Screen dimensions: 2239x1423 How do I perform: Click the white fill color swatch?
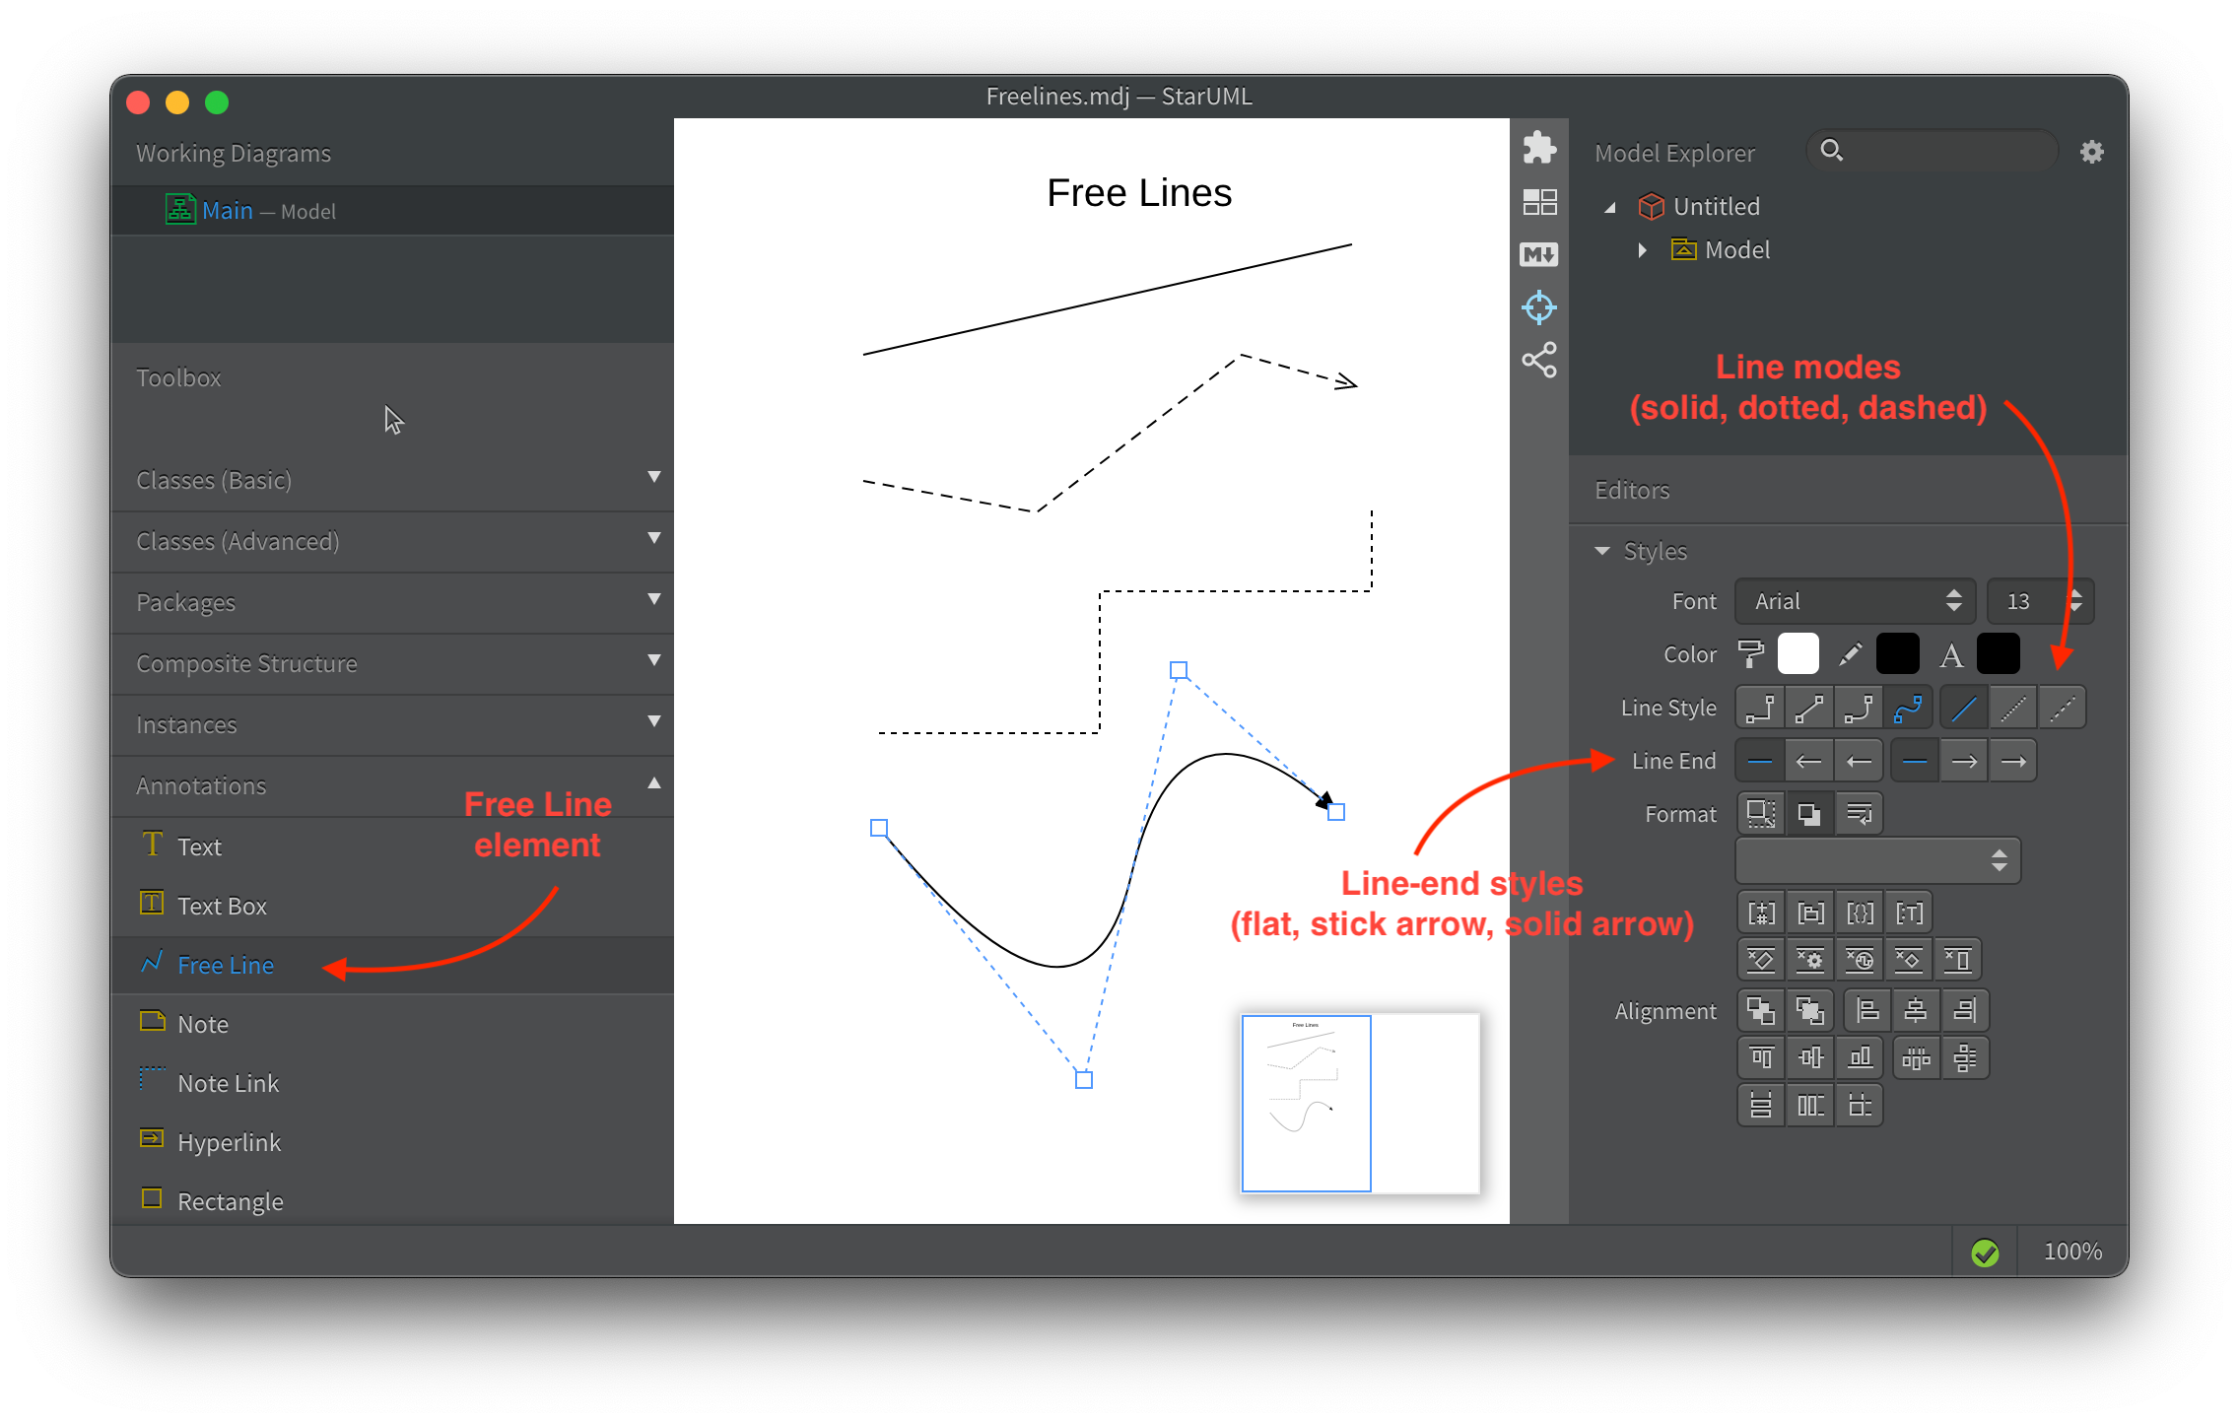pos(1798,654)
